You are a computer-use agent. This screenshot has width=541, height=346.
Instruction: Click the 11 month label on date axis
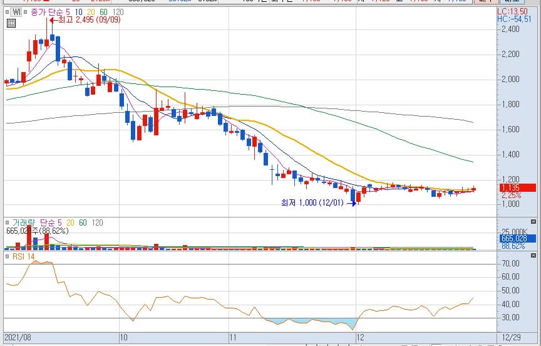[x=233, y=337]
